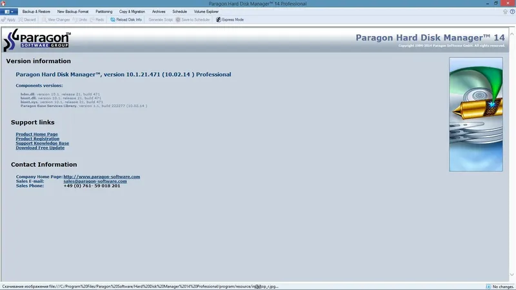Click the hdm.dll version line
516x290 pixels.
tap(60, 94)
